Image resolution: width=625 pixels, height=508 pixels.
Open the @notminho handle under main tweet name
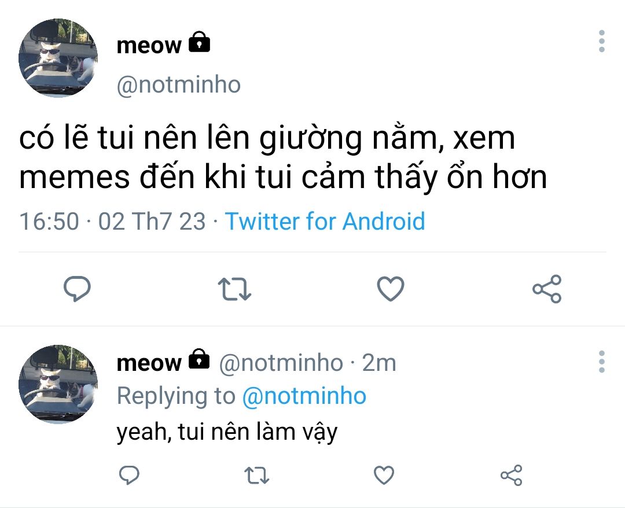(x=178, y=85)
